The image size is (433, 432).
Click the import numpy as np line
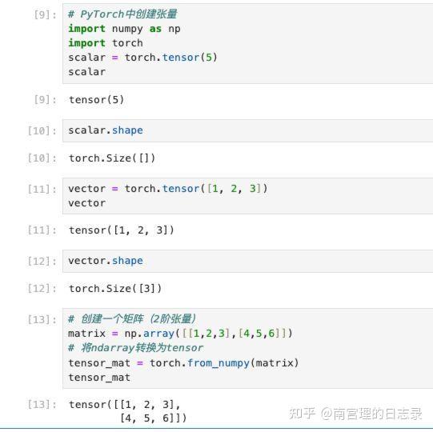coord(124,29)
